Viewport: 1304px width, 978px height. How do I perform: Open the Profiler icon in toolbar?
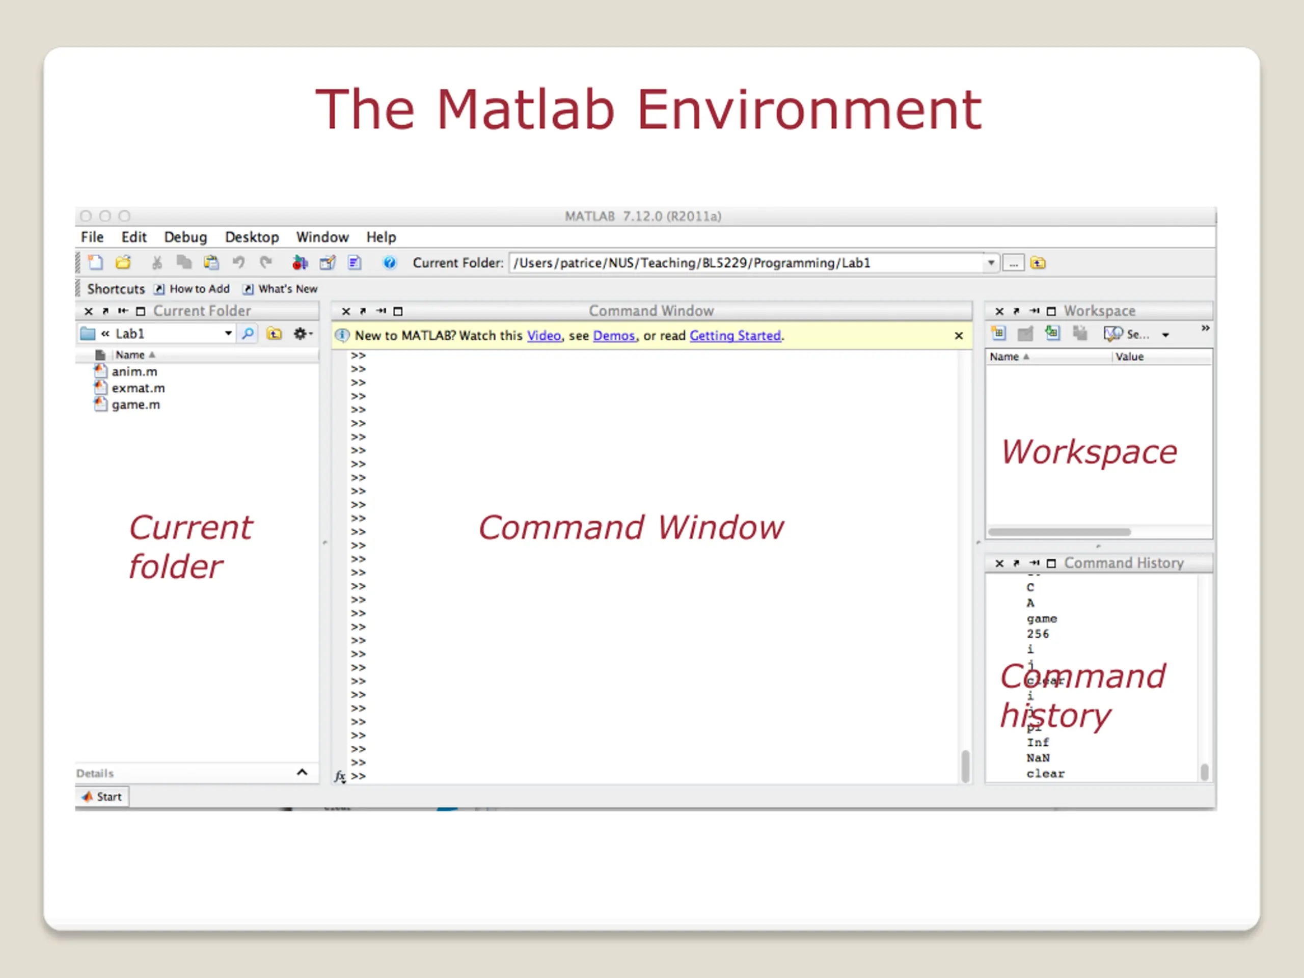[355, 263]
